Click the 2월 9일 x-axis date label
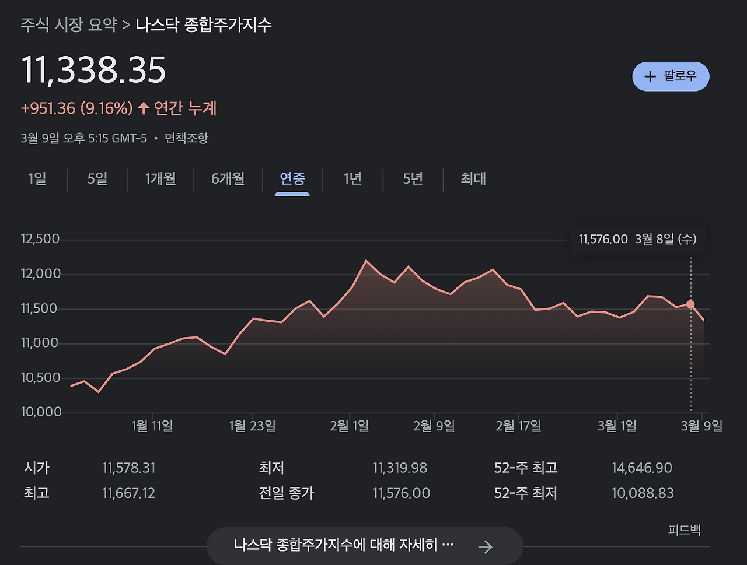The height and width of the screenshot is (565, 747). point(434,426)
